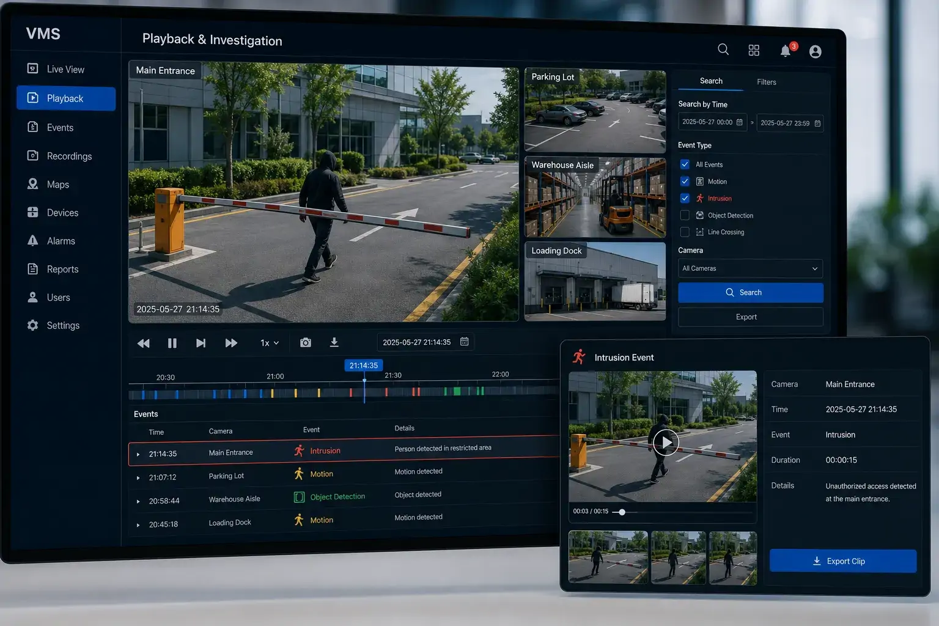Image resolution: width=939 pixels, height=626 pixels.
Task: Pause the video playback
Action: tap(172, 344)
